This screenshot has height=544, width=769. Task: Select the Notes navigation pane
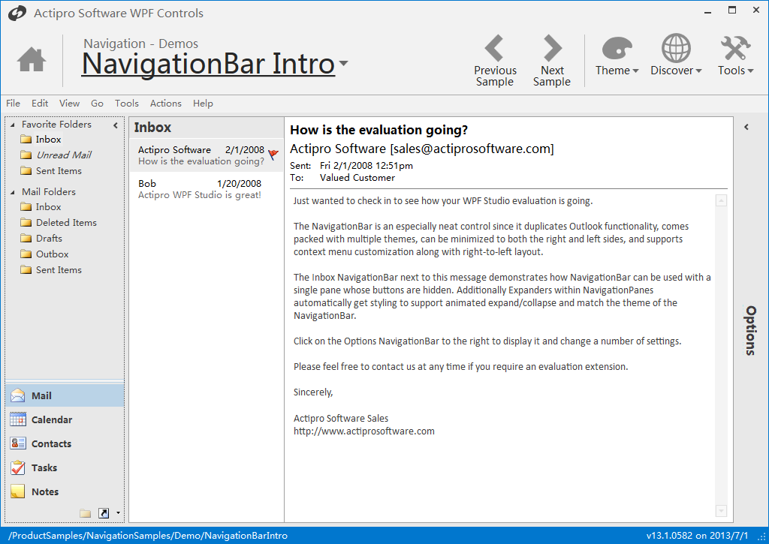45,491
